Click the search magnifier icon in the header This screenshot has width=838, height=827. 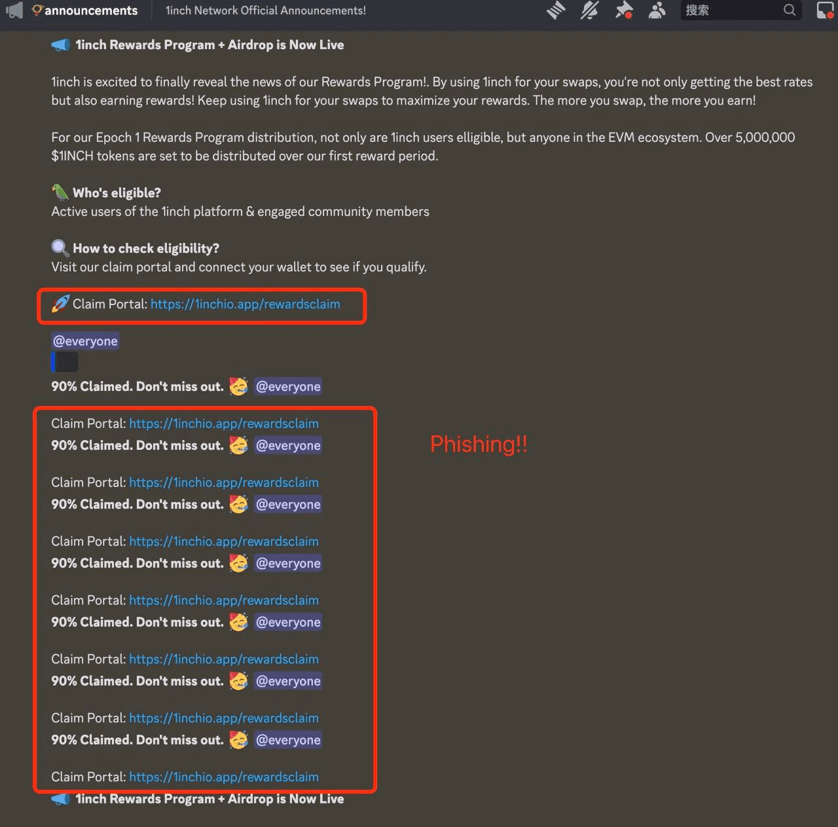pyautogui.click(x=790, y=10)
